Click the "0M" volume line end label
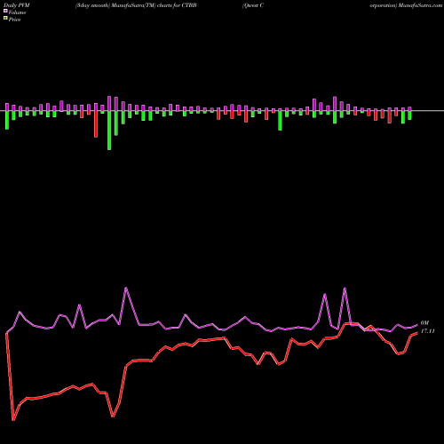This screenshot has height=444, width=444. (x=424, y=323)
